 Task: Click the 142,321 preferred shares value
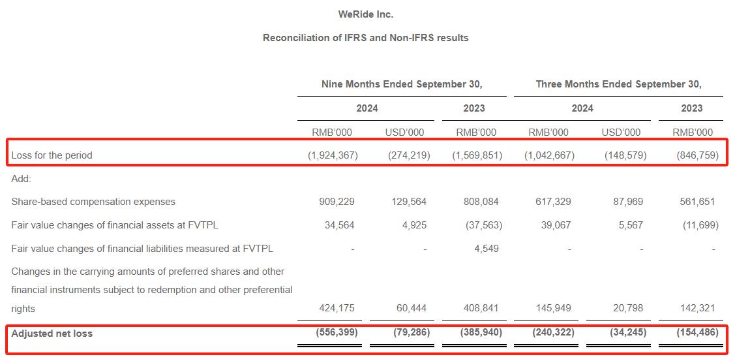tap(699, 308)
